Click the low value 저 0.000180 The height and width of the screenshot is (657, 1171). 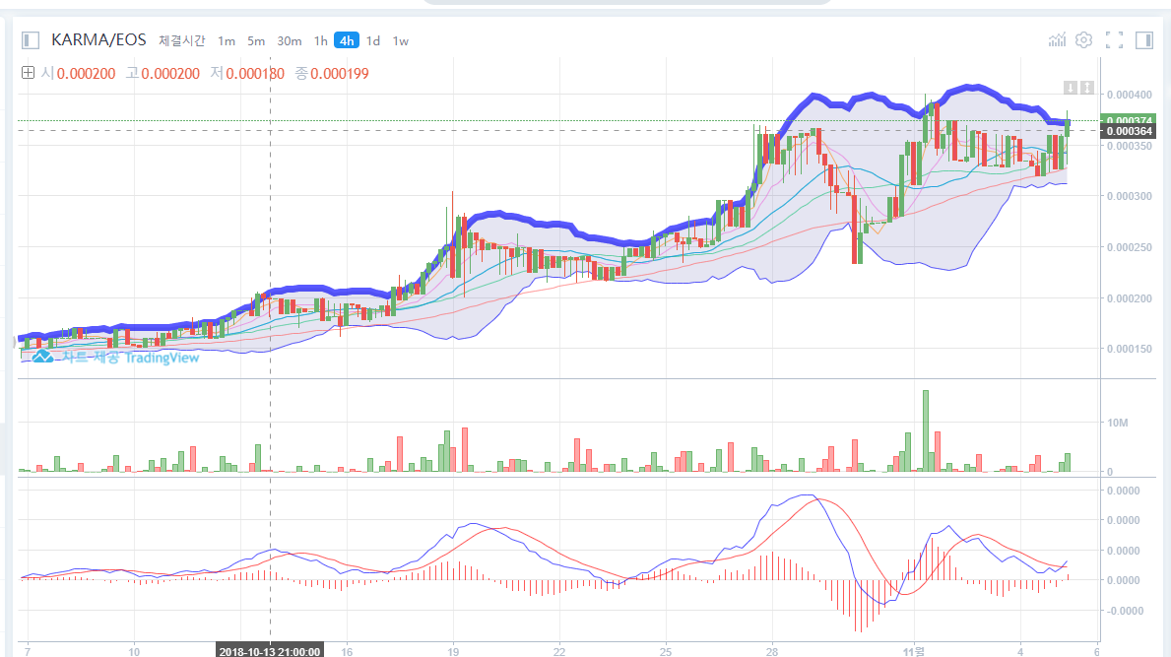tap(247, 73)
